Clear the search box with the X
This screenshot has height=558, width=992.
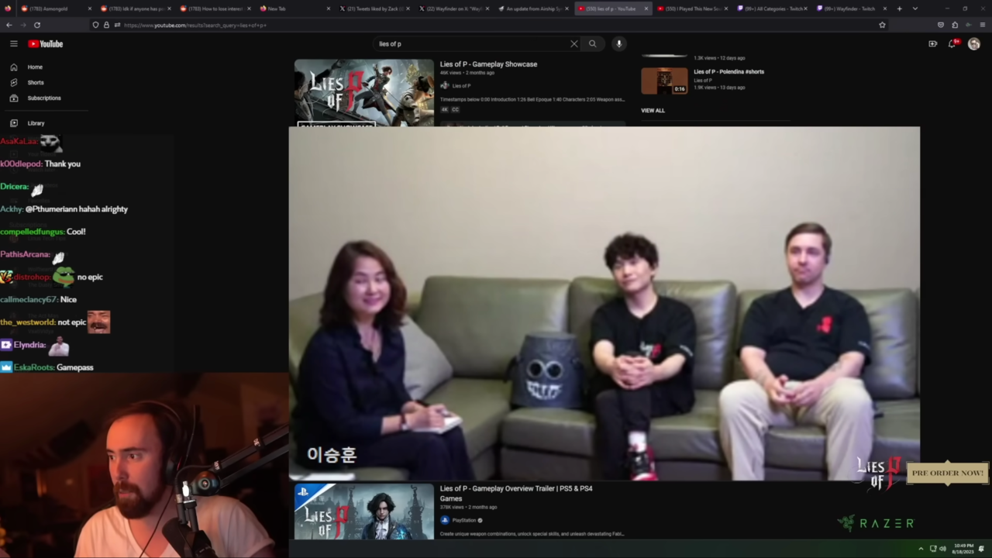(x=573, y=44)
